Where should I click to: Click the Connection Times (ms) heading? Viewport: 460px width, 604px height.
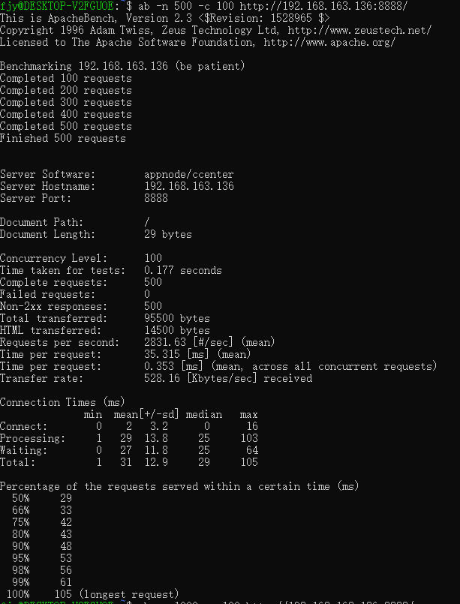coord(62,402)
